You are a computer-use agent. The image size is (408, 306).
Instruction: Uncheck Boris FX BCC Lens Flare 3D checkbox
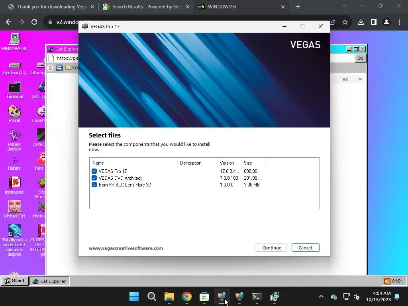pyautogui.click(x=94, y=185)
